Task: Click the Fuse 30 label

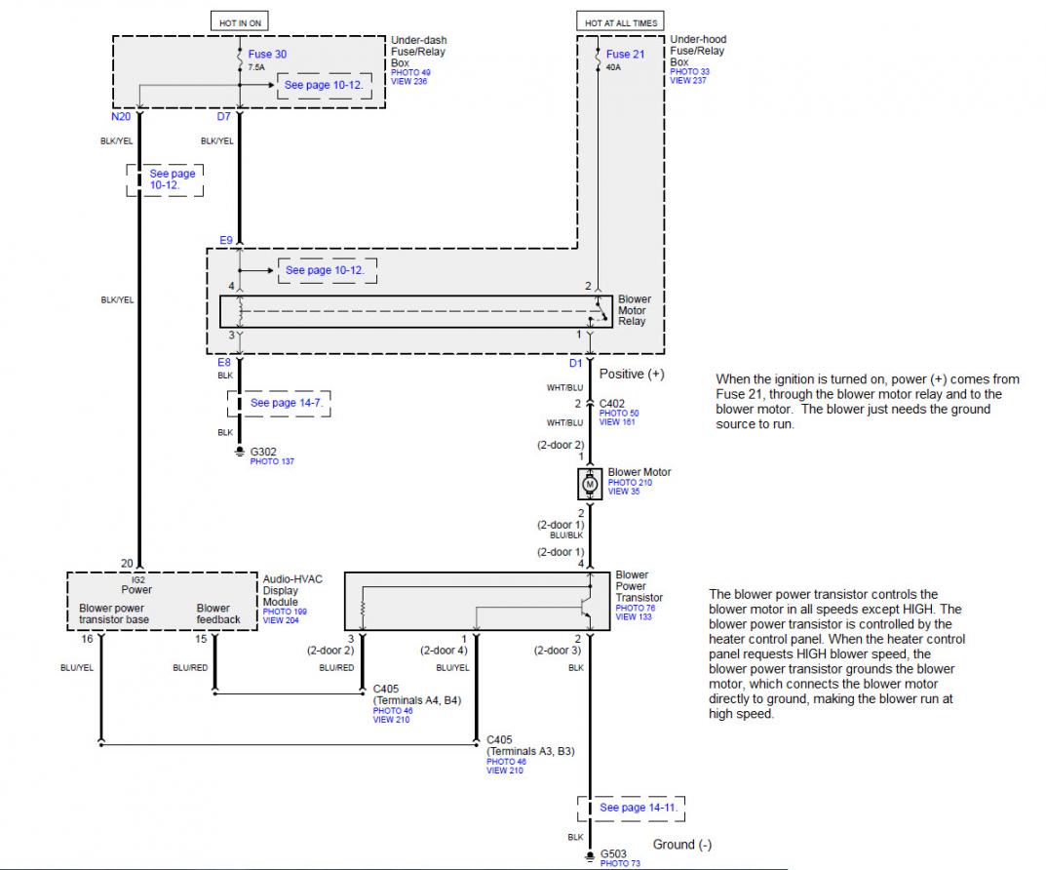Action: pyautogui.click(x=268, y=54)
